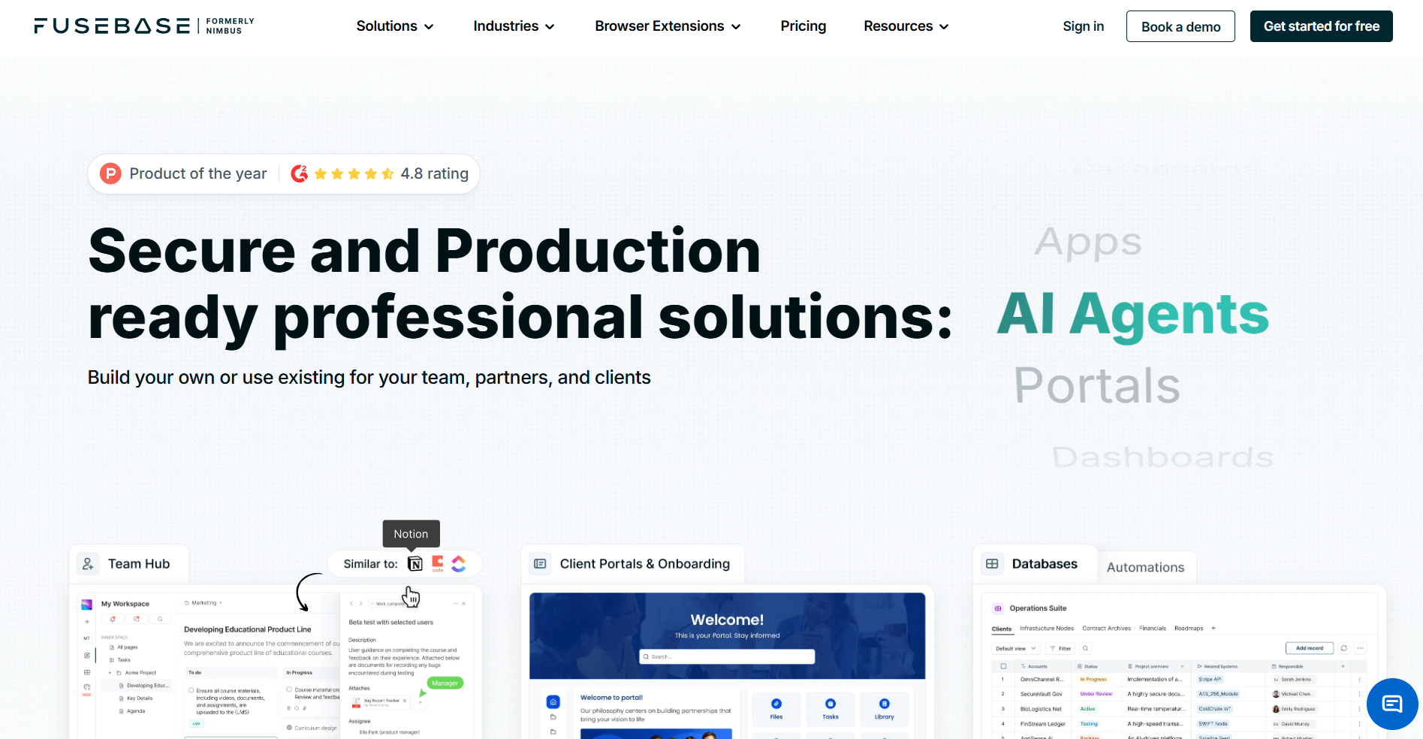The height and width of the screenshot is (739, 1423).
Task: Click the Notion logo next to 'Similar to:'
Action: 415,564
